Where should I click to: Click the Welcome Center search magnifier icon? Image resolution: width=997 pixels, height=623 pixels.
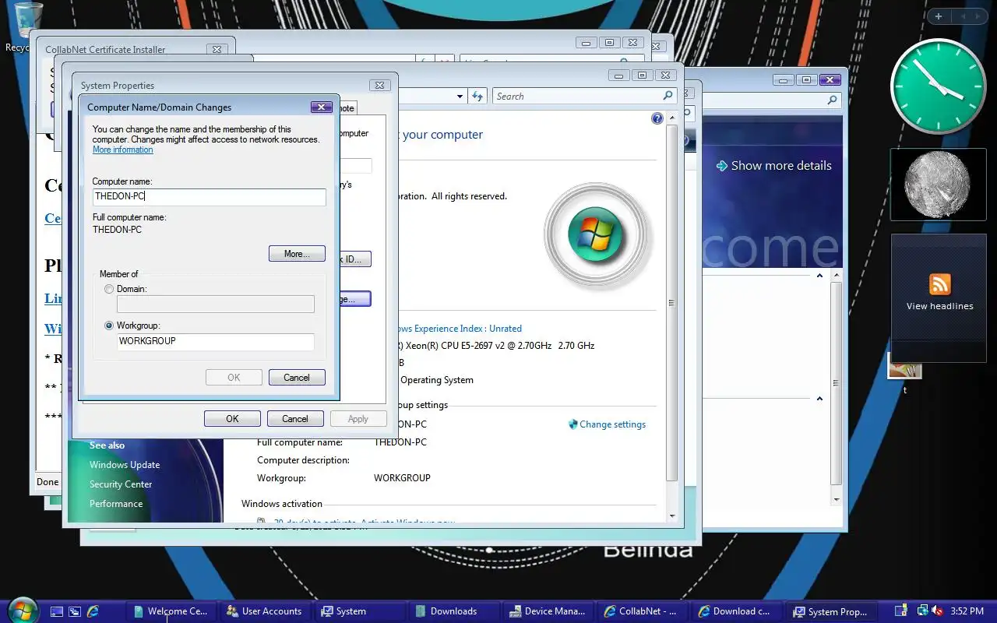(832, 100)
